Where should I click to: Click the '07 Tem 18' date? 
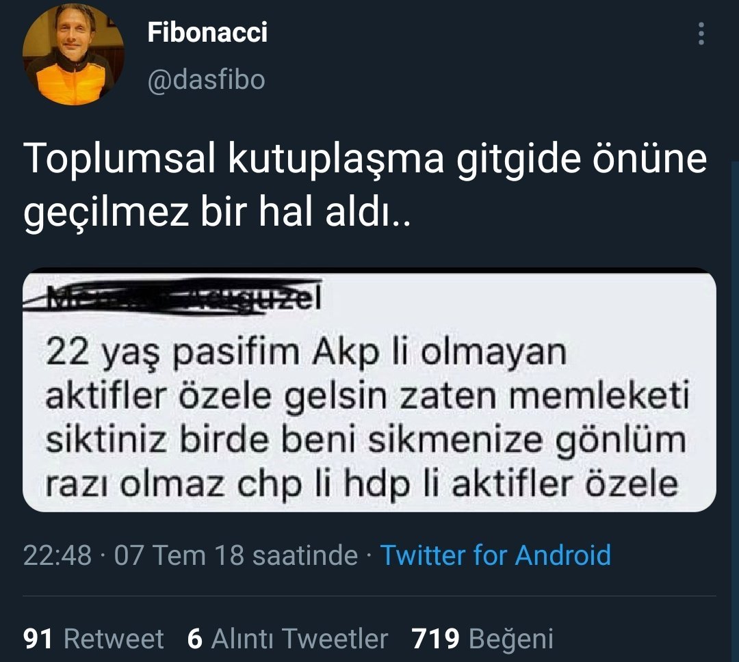pyautogui.click(x=179, y=555)
